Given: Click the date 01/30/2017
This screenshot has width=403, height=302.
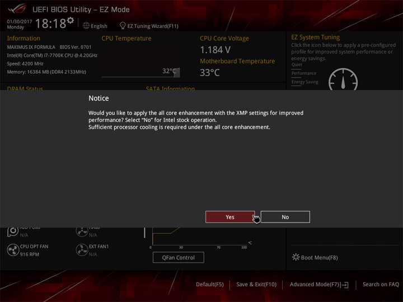Looking at the screenshot, I should click(20, 22).
